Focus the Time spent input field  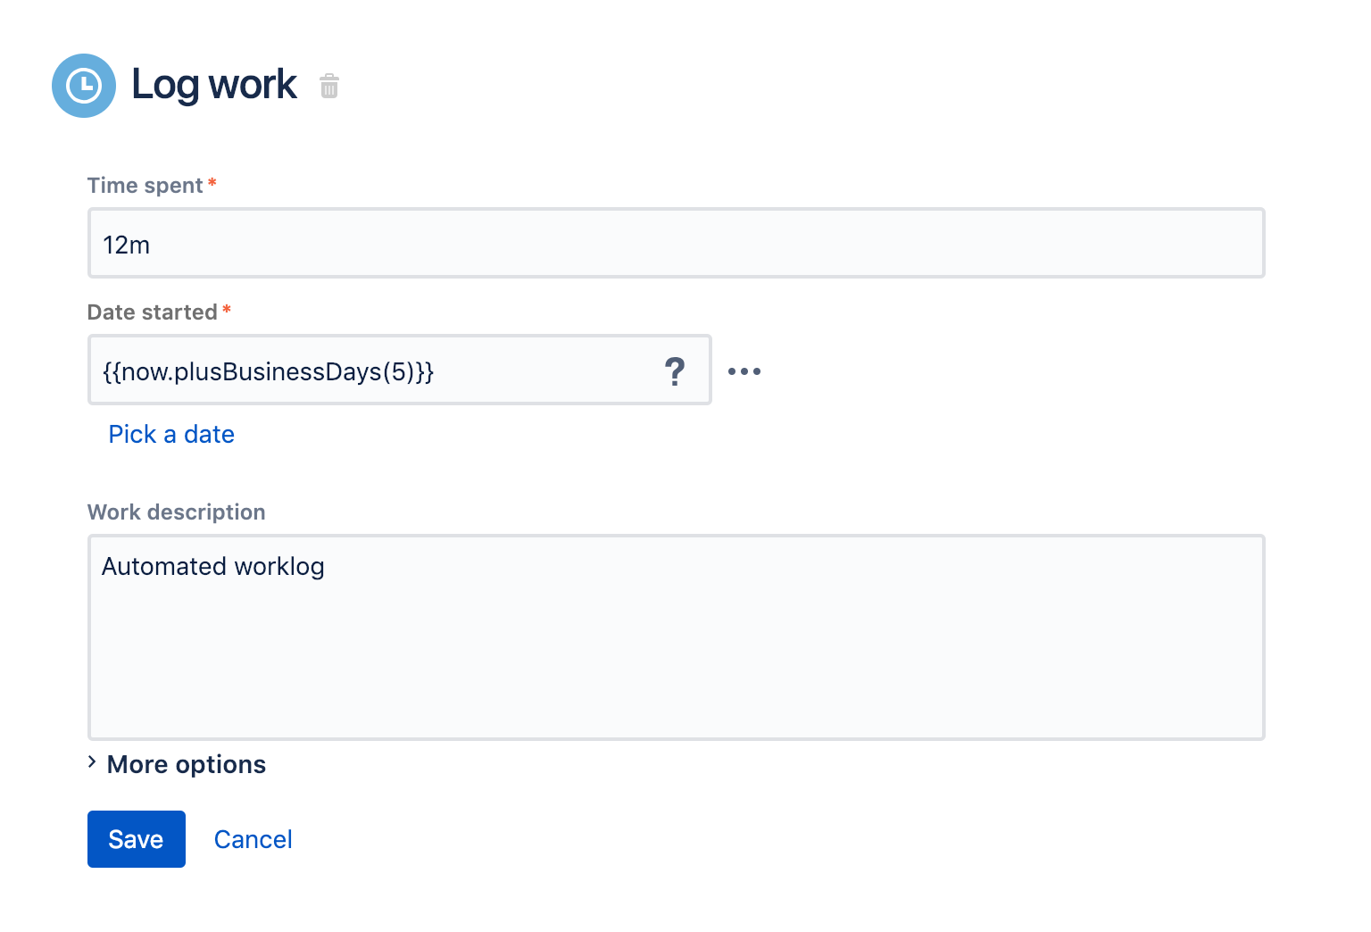pos(676,244)
